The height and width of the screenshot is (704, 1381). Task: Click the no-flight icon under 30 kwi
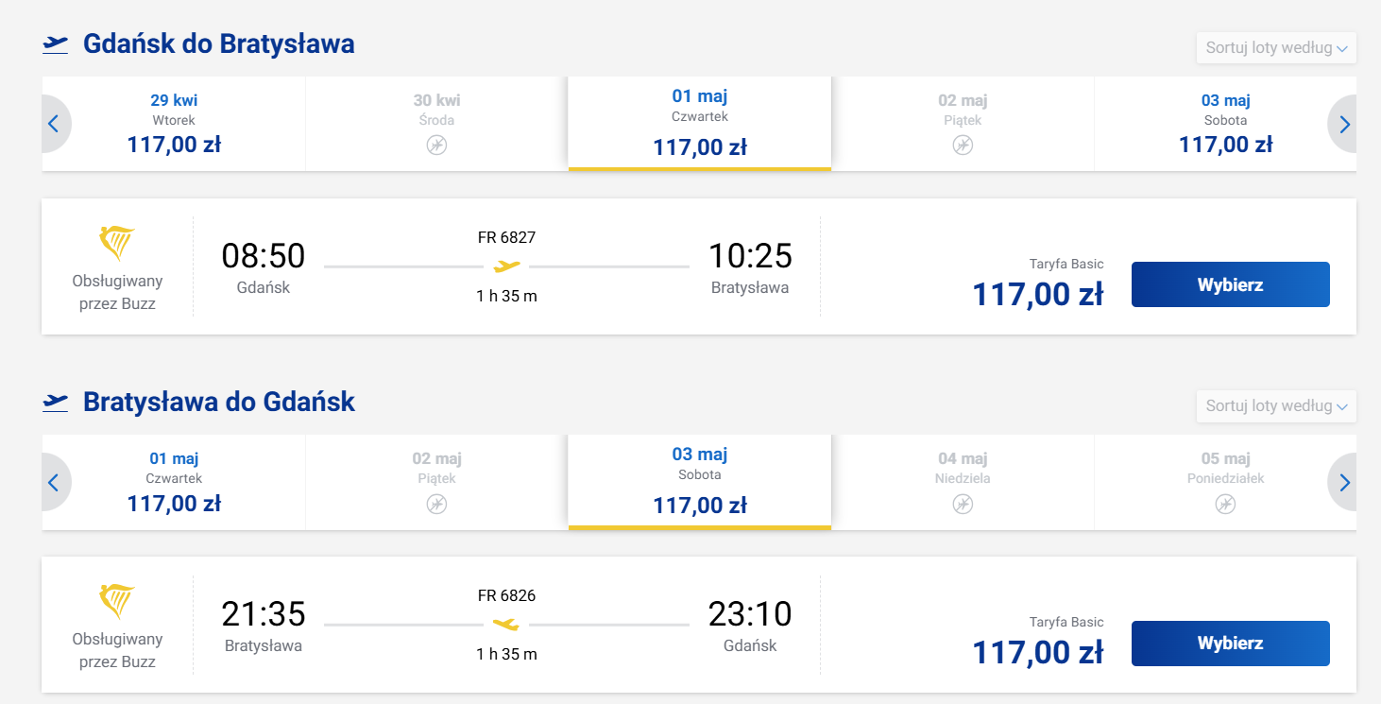click(x=436, y=146)
